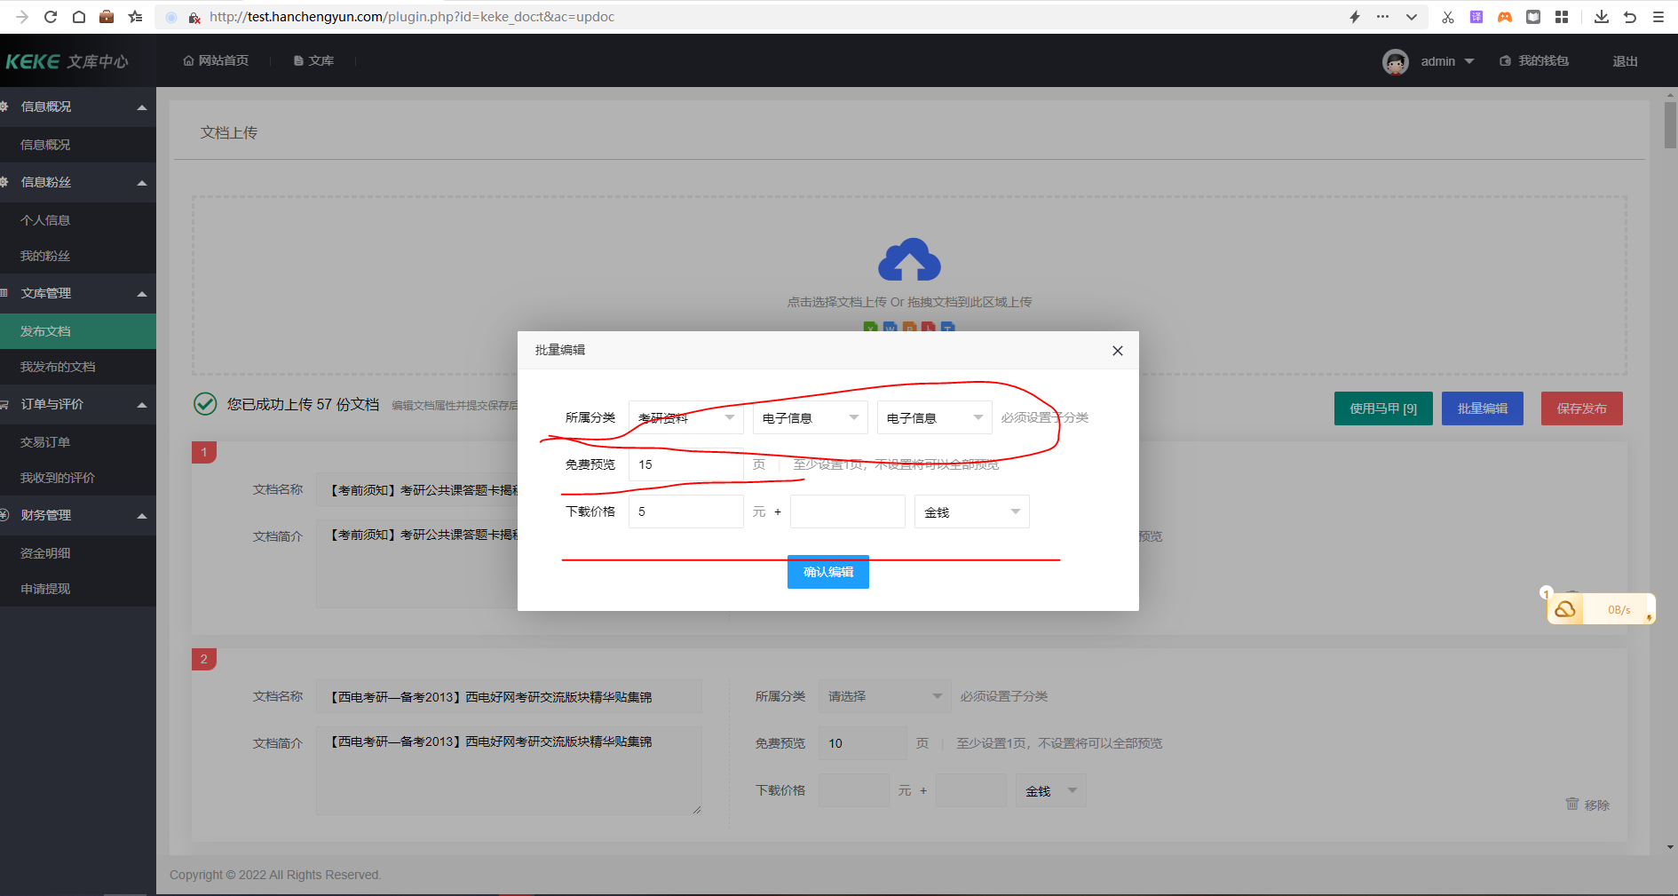Open 我发布的文档 in sidebar

58,367
